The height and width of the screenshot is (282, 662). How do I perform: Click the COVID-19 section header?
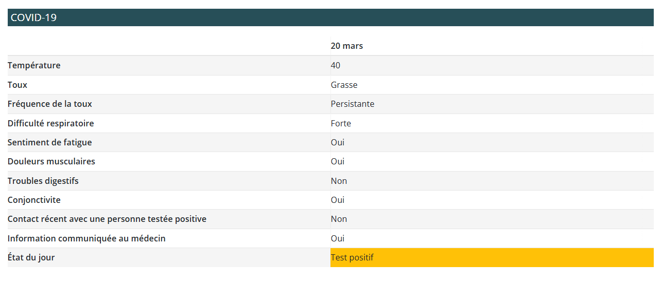tap(33, 17)
